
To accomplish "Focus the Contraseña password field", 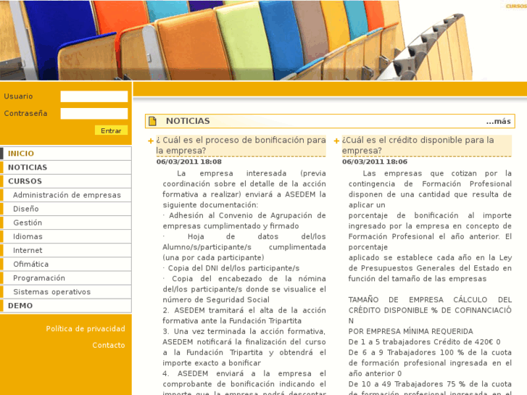I will 94,113.
